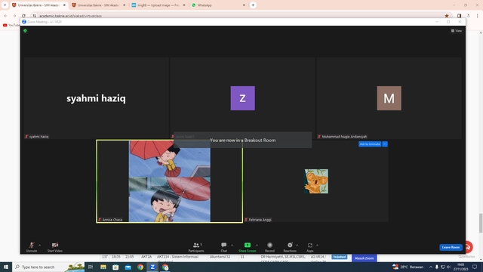Leave the breakout room via Leave Room
483x272 pixels.
pyautogui.click(x=451, y=247)
